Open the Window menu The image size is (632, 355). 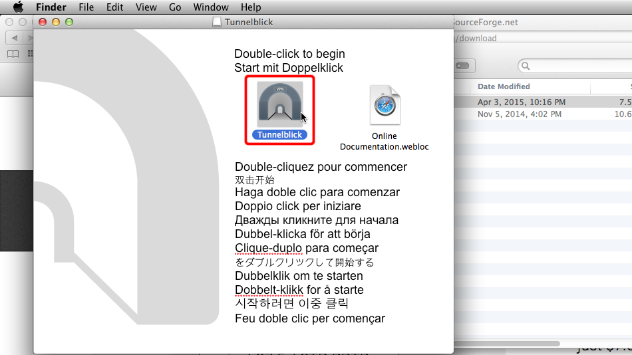210,7
